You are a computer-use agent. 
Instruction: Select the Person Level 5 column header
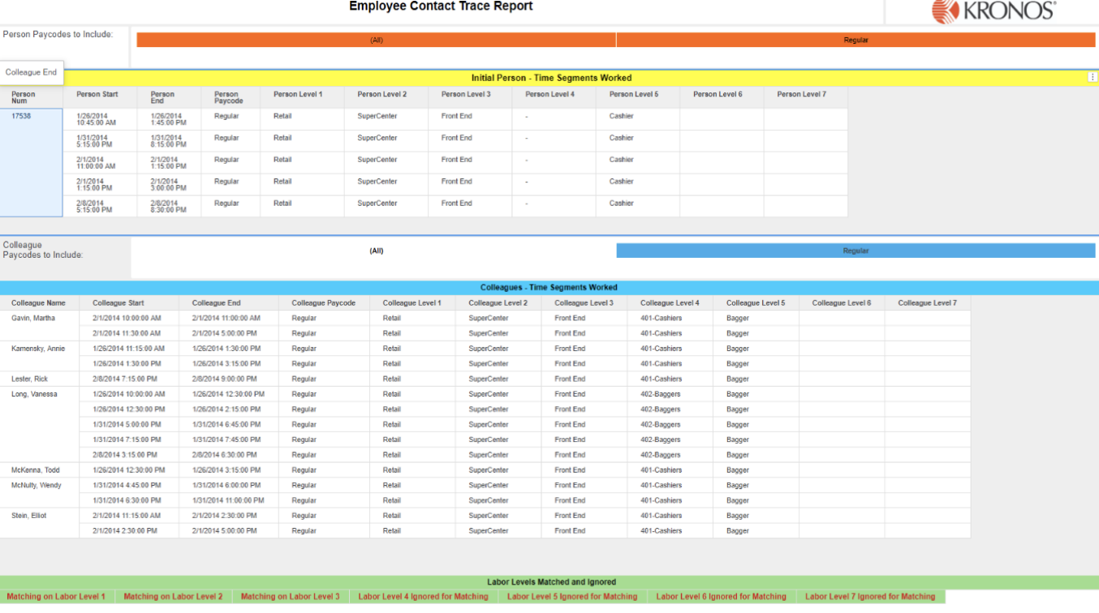pos(634,95)
